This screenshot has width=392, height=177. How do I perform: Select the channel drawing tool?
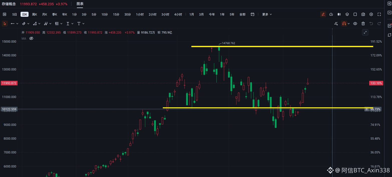coord(24,24)
